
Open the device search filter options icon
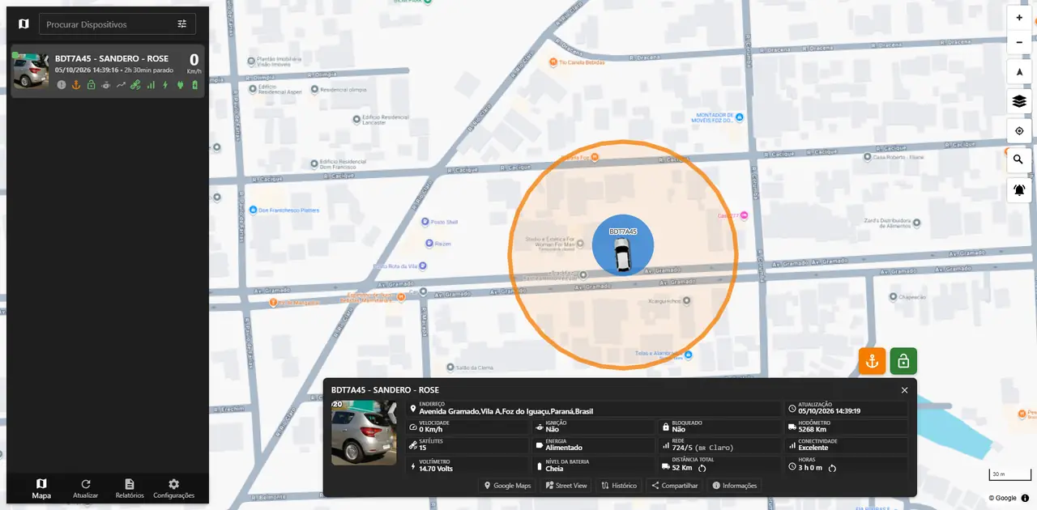pos(182,24)
